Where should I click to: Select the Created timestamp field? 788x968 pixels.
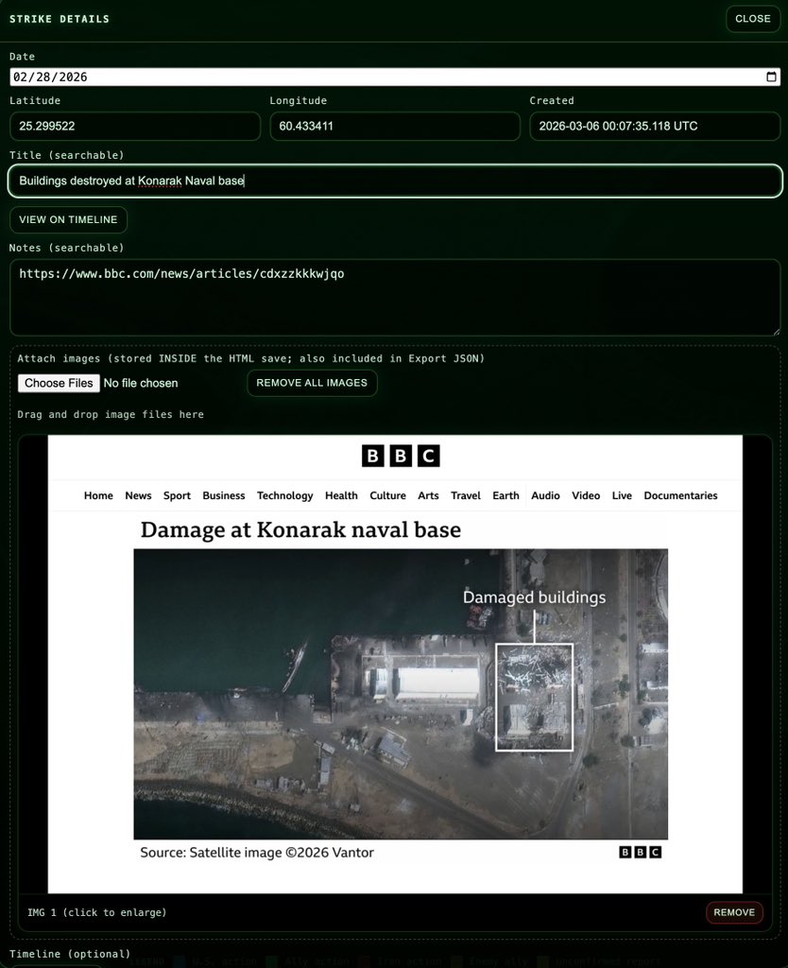click(655, 126)
